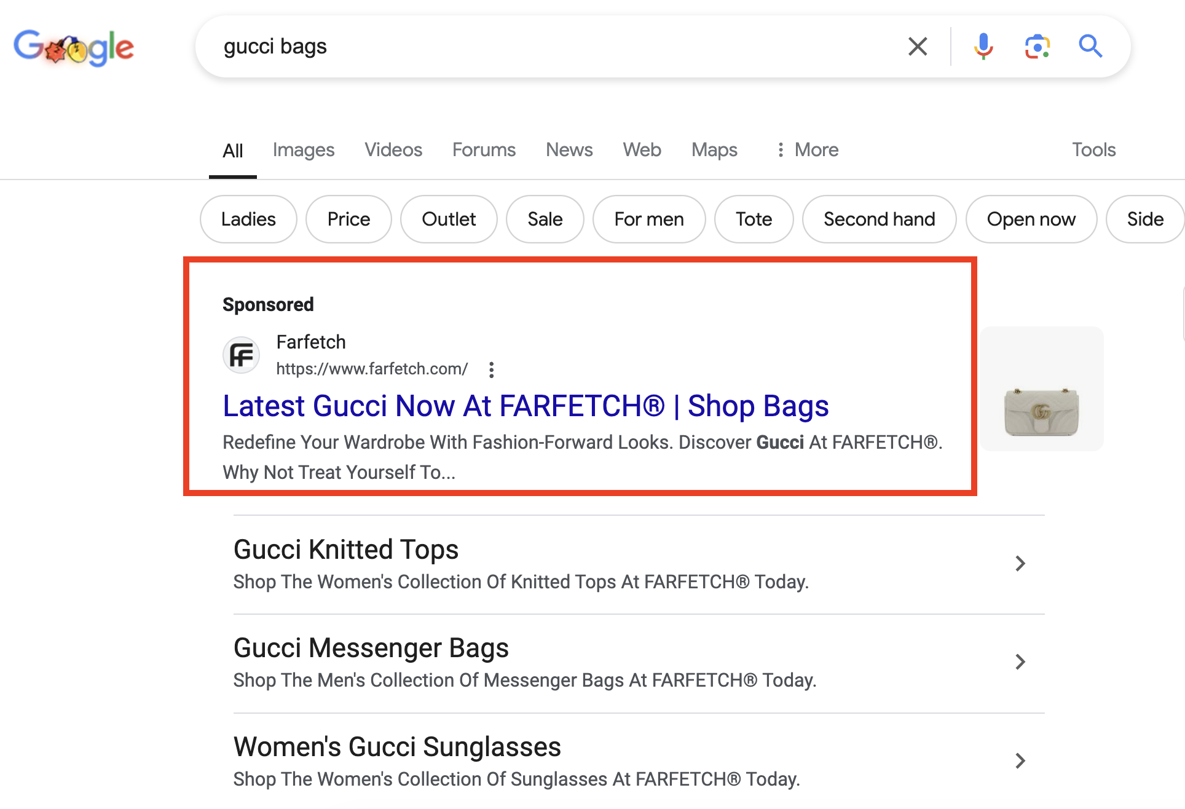Select the partially visible Side filter chip

[1145, 219]
